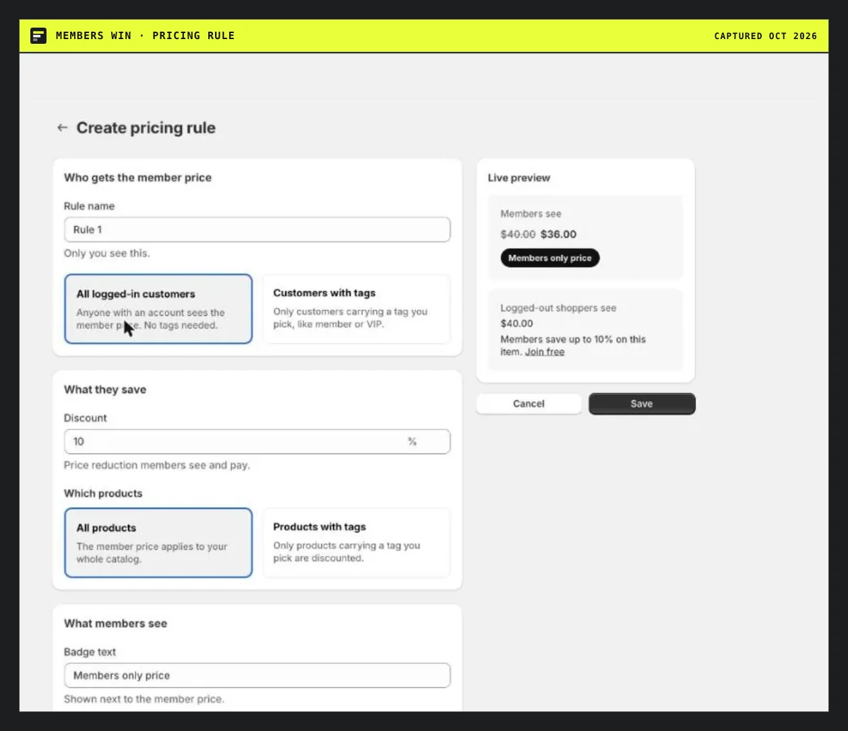Click the Who gets the member price heading
The image size is (848, 731).
click(x=138, y=177)
